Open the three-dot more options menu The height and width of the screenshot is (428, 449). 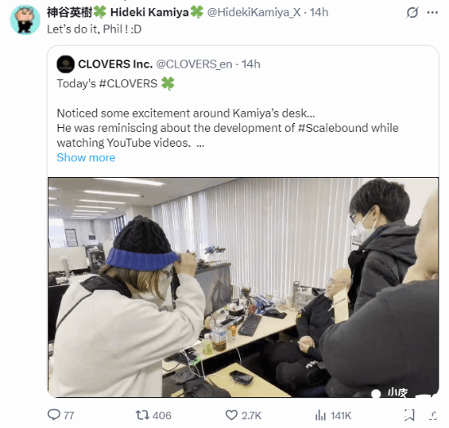pos(432,12)
